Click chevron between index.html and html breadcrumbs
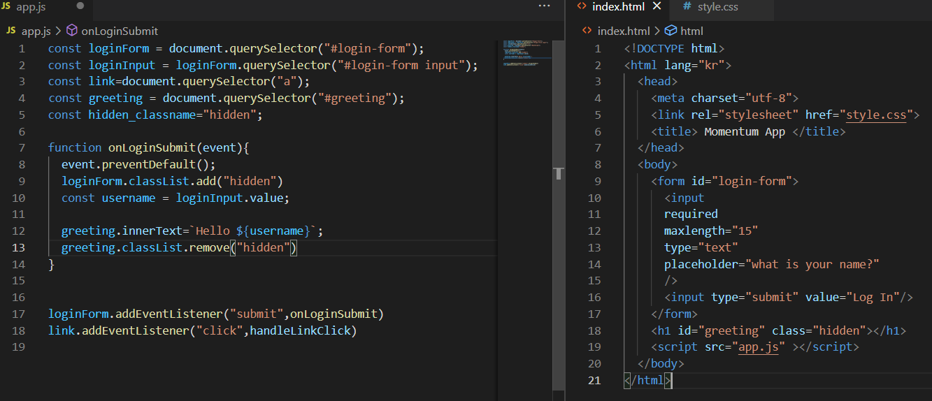 click(657, 31)
